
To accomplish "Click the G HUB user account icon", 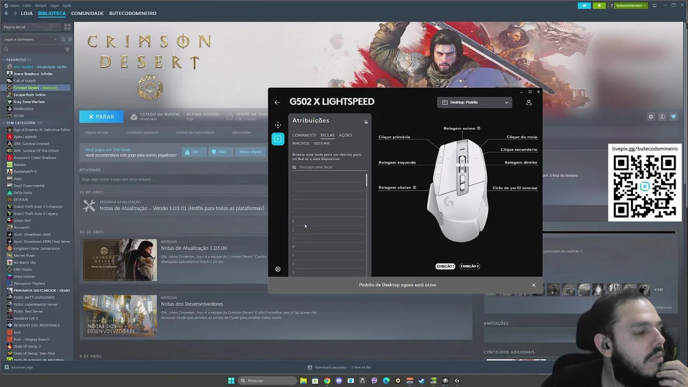I will coord(528,102).
